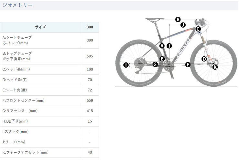
Task: Select the G rear center marker
Action: (155, 64)
